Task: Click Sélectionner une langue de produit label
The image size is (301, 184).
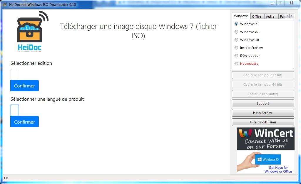Action: (47, 99)
